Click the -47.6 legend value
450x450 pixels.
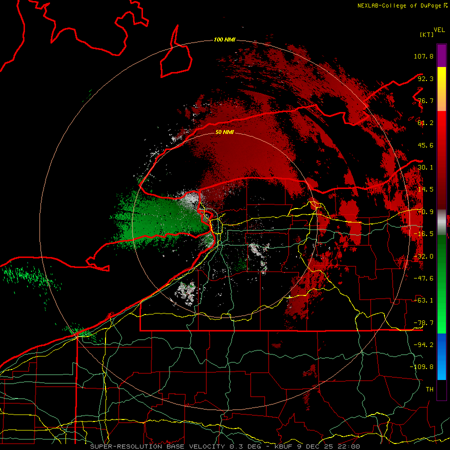coord(423,278)
